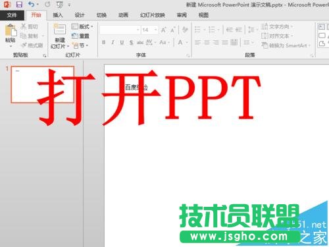Select the text box shape in shapes gallery

coord(322,27)
